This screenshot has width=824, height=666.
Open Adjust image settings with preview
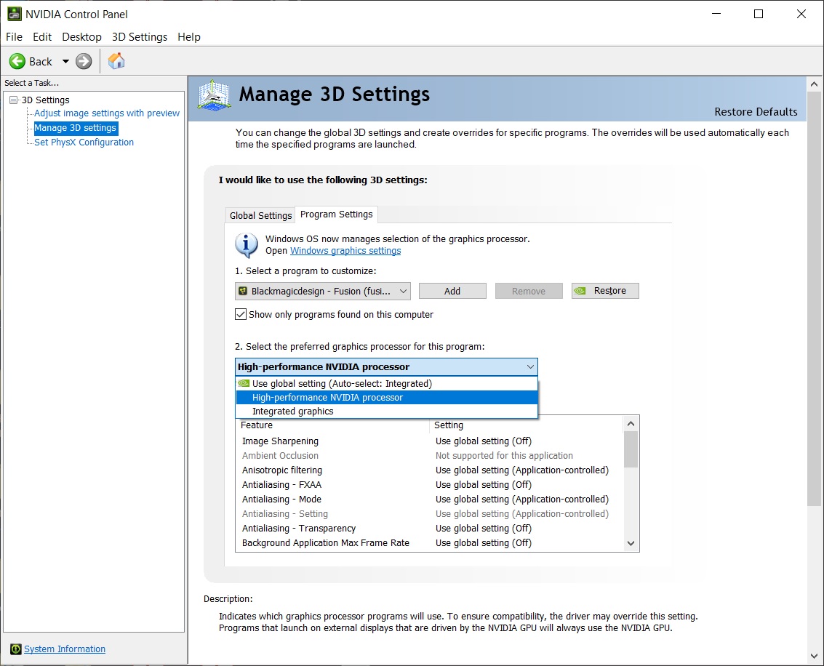point(107,113)
